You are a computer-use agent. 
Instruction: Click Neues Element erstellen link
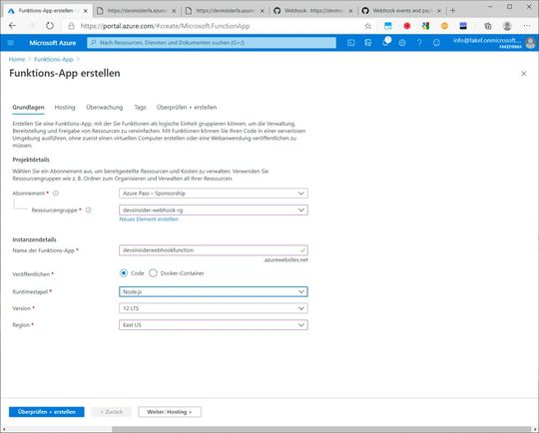pyautogui.click(x=149, y=219)
